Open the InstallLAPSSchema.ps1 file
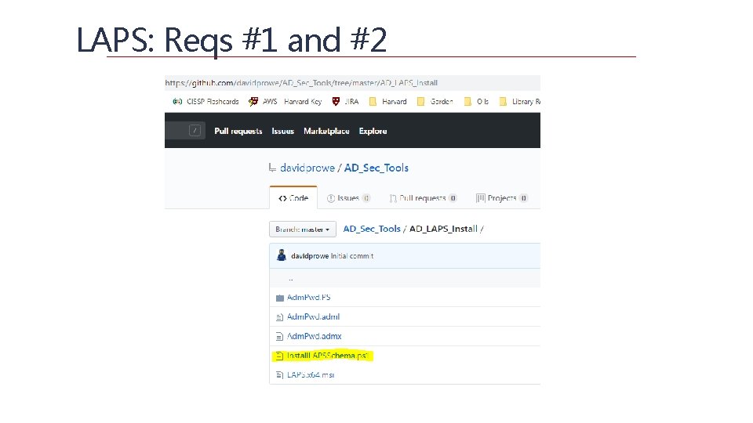 click(328, 356)
